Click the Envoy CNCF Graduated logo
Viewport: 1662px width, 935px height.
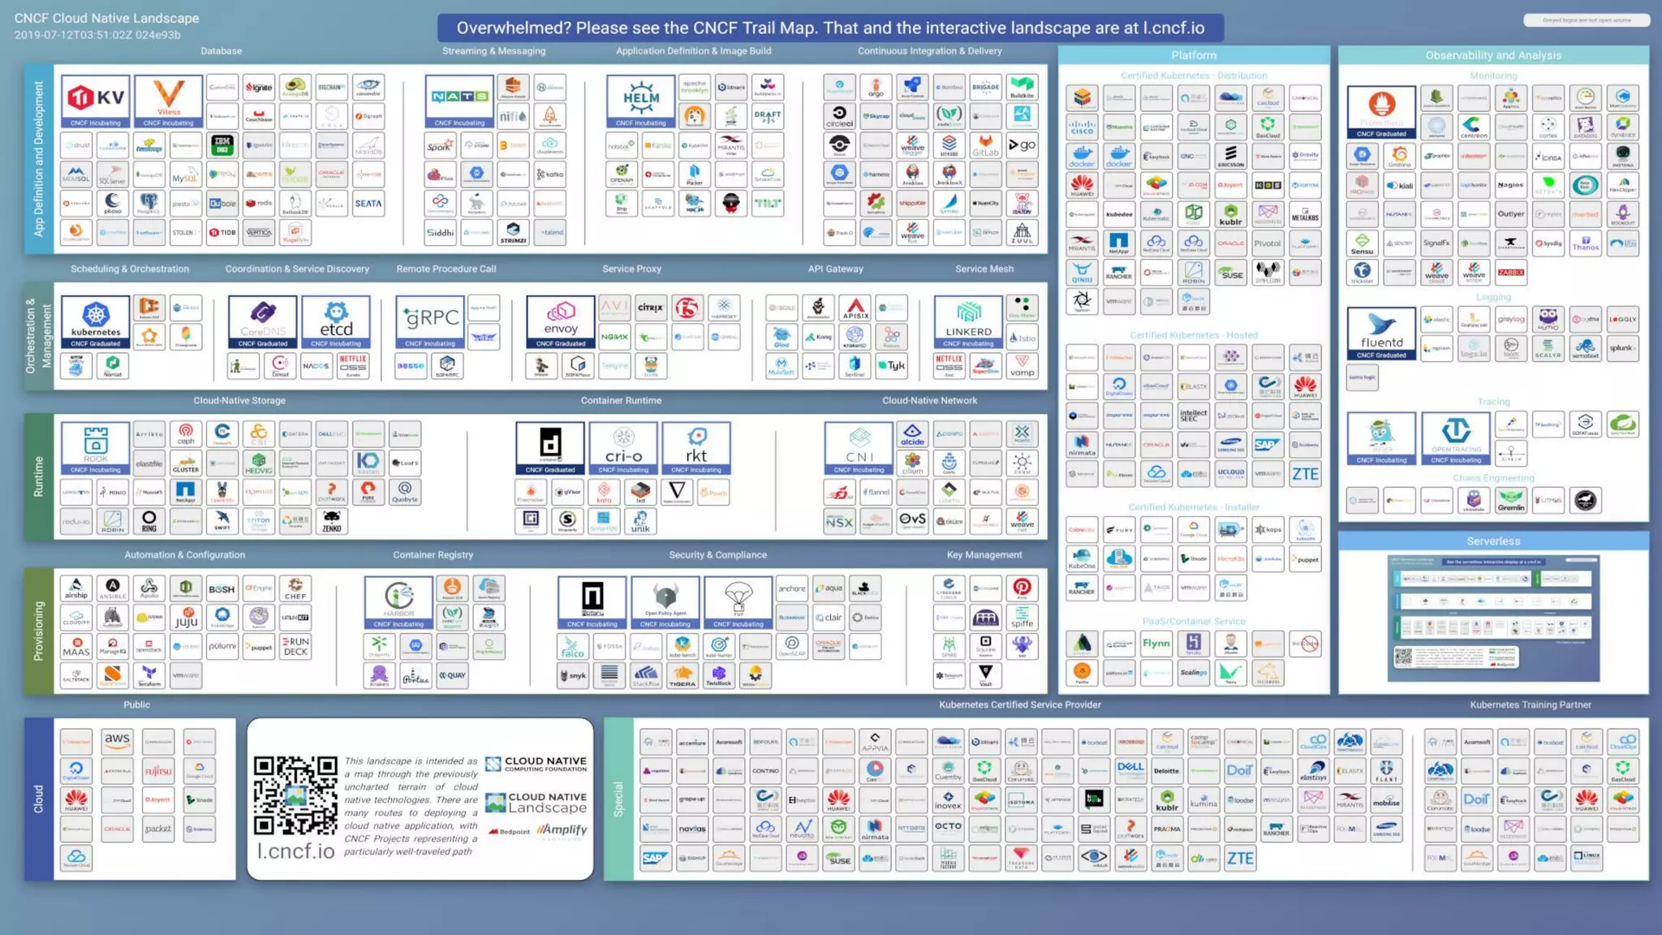560,321
